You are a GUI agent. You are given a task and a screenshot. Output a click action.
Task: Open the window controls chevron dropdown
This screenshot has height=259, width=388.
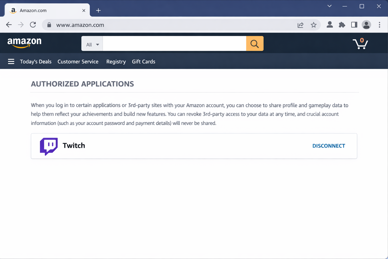pos(329,6)
